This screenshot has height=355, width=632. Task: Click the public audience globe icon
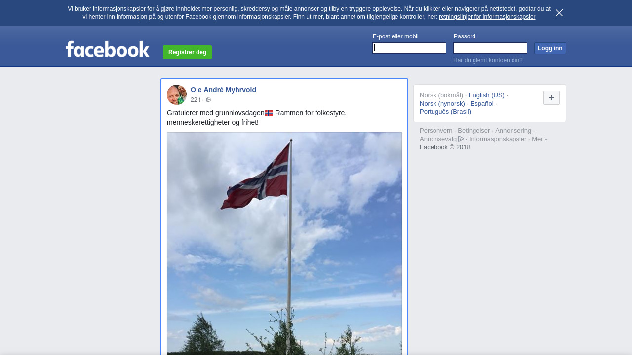(208, 100)
